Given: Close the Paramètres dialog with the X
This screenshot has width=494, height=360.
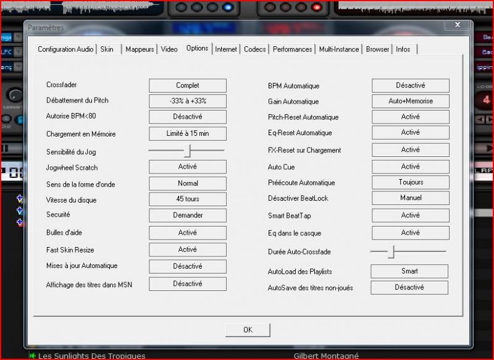Looking at the screenshot, I should (x=458, y=25).
